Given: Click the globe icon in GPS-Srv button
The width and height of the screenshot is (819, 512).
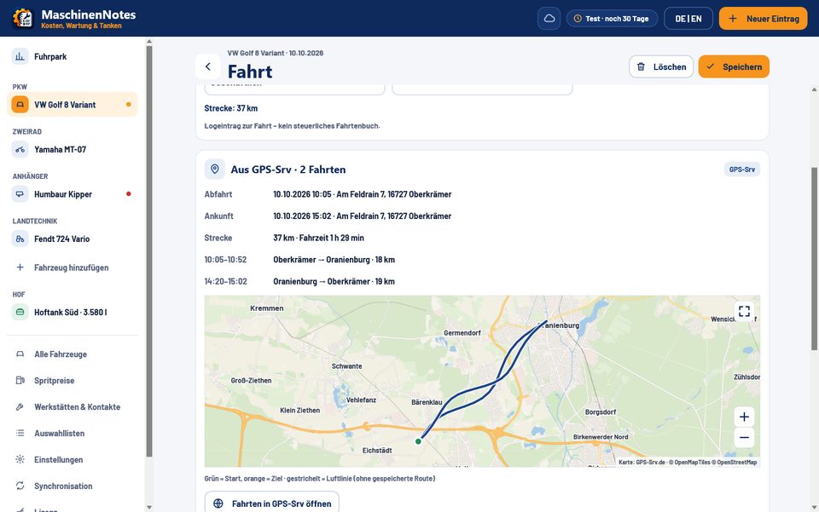Looking at the screenshot, I should click(218, 503).
